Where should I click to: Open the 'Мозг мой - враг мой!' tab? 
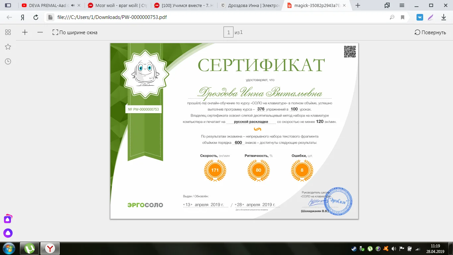pos(117,6)
